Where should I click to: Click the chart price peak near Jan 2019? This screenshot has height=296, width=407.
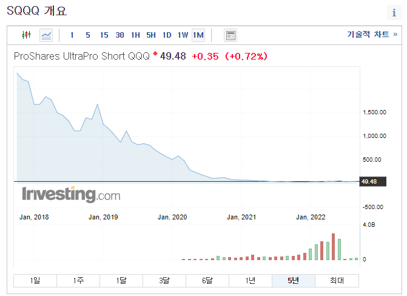point(97,105)
